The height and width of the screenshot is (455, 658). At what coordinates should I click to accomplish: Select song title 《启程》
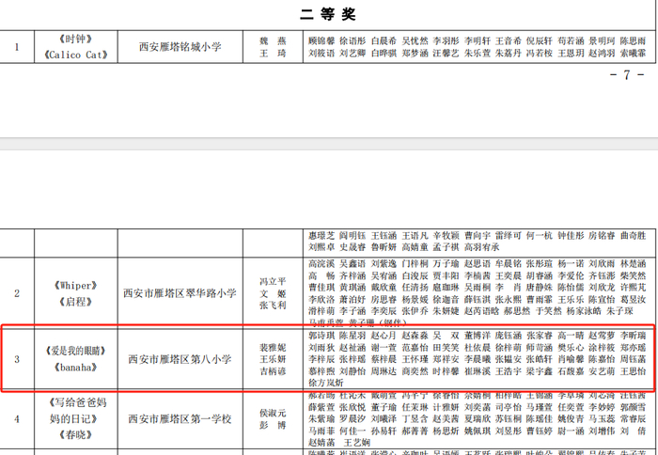click(x=75, y=302)
